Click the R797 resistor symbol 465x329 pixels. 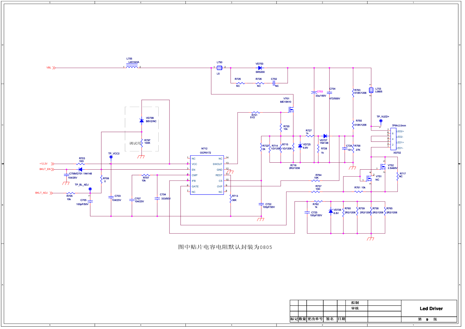pyautogui.click(x=142, y=143)
